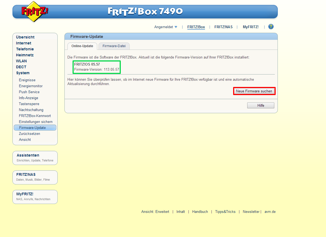Open the help question mark icon
Screen dimensions: 326x237
[271, 27]
